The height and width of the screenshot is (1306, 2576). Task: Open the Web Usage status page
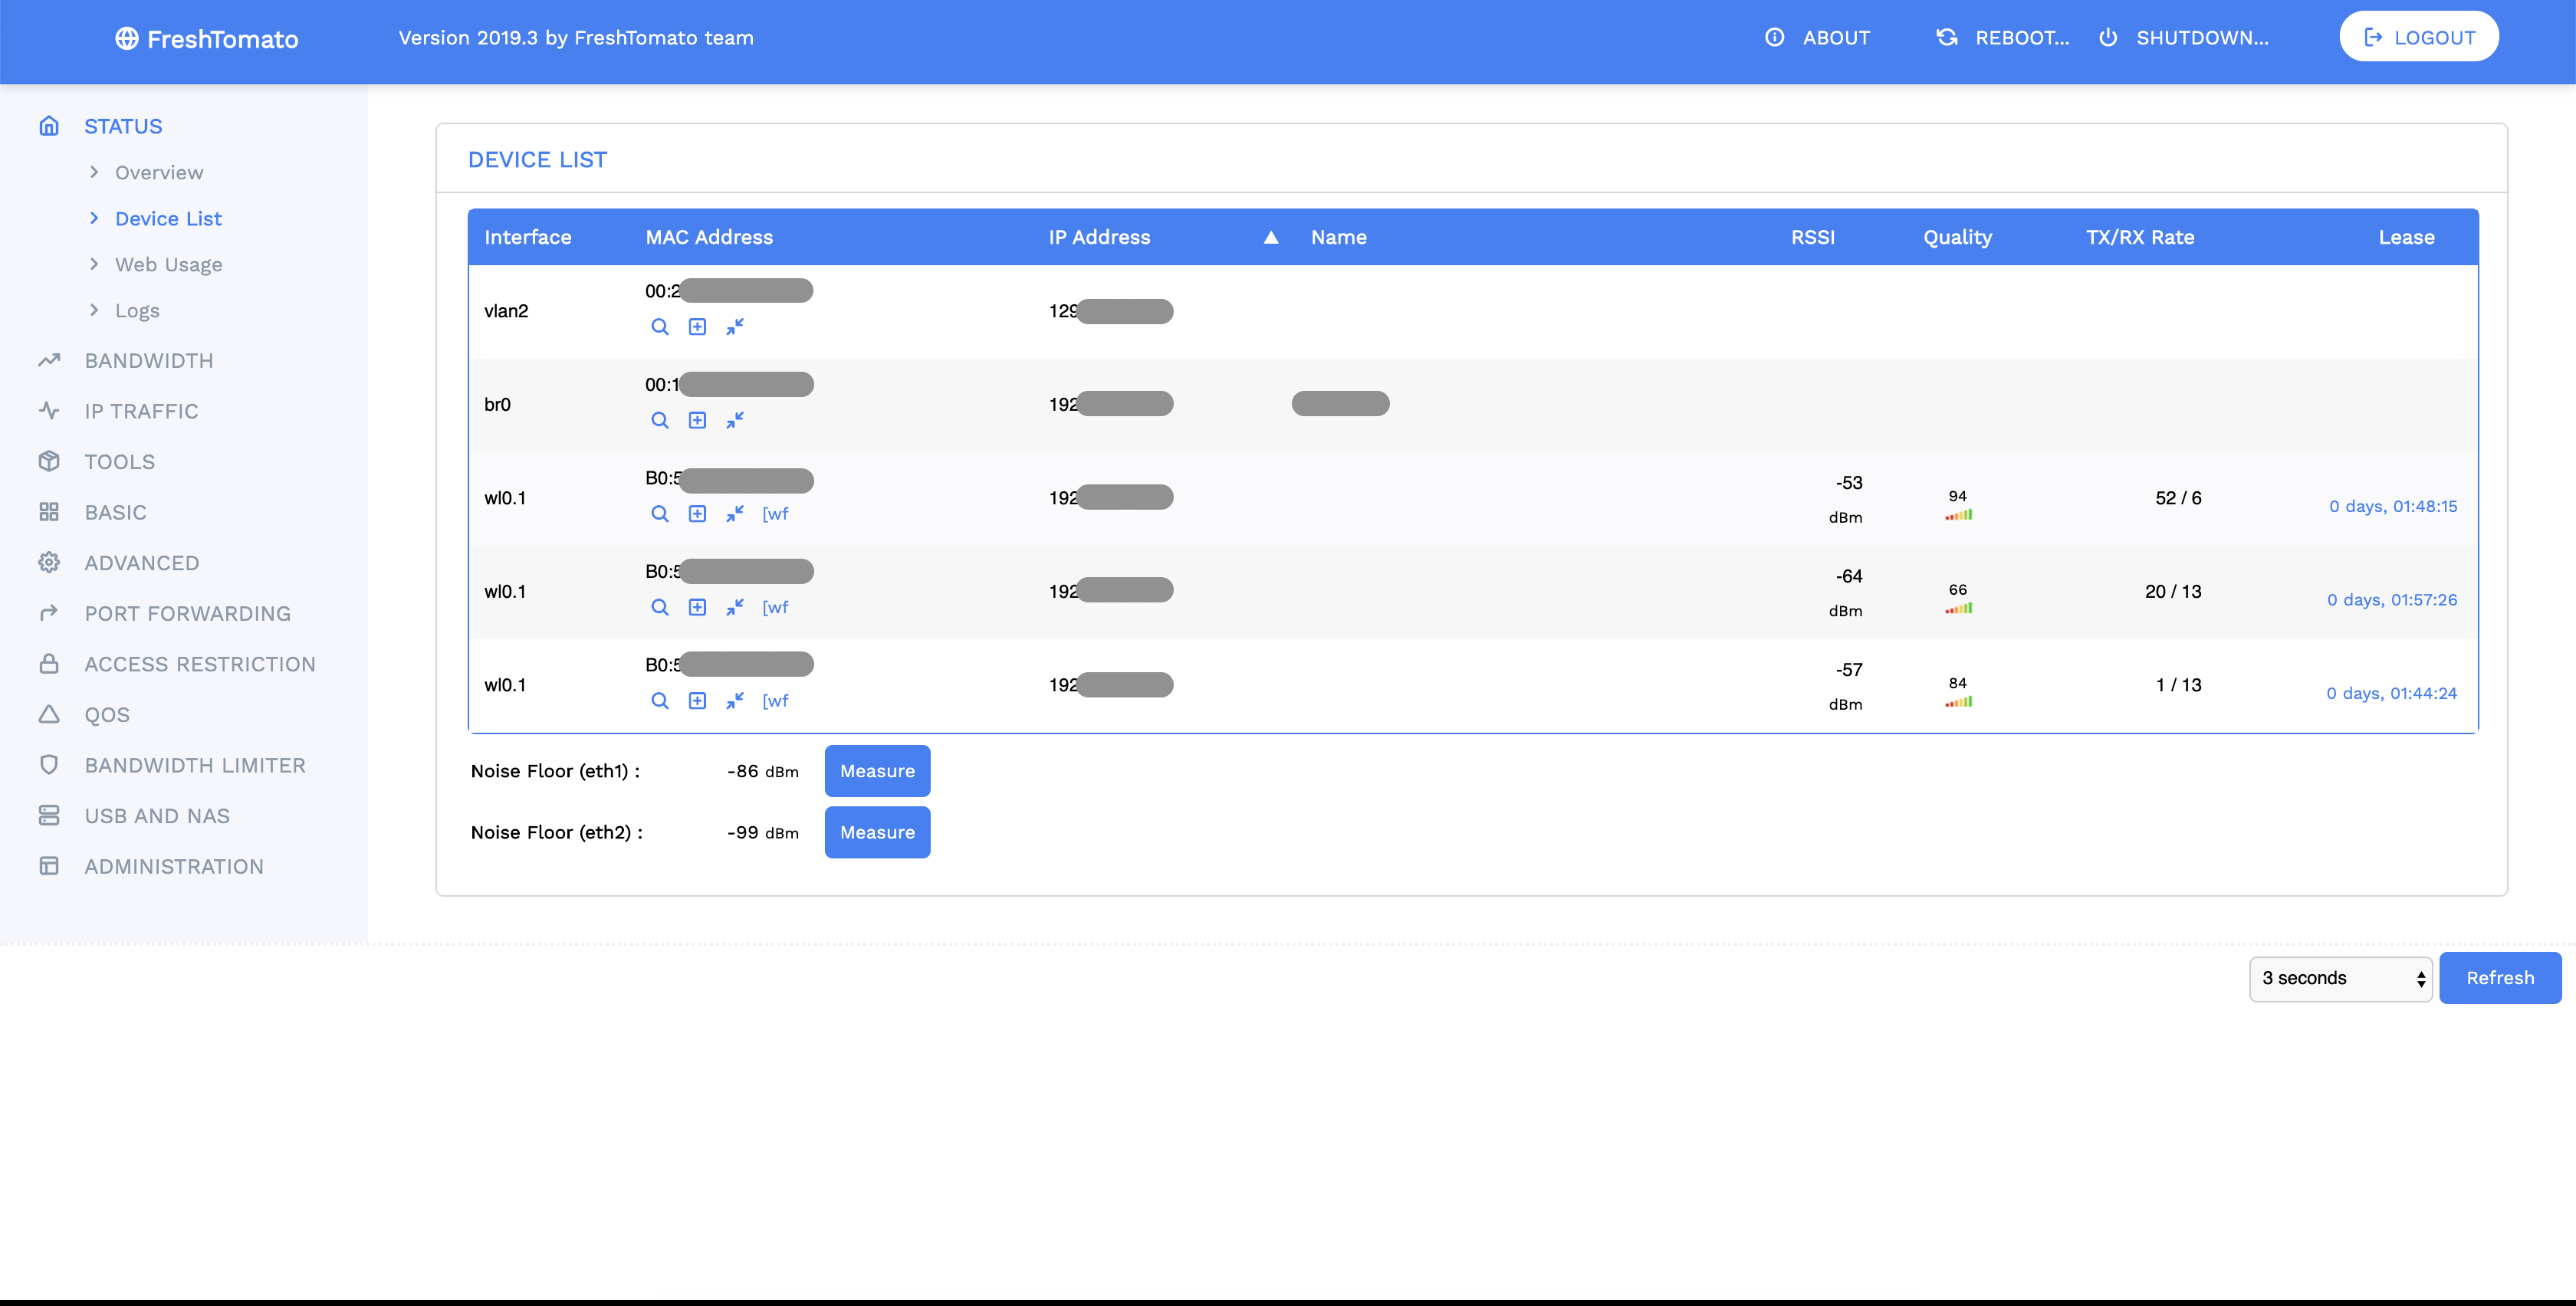[168, 264]
